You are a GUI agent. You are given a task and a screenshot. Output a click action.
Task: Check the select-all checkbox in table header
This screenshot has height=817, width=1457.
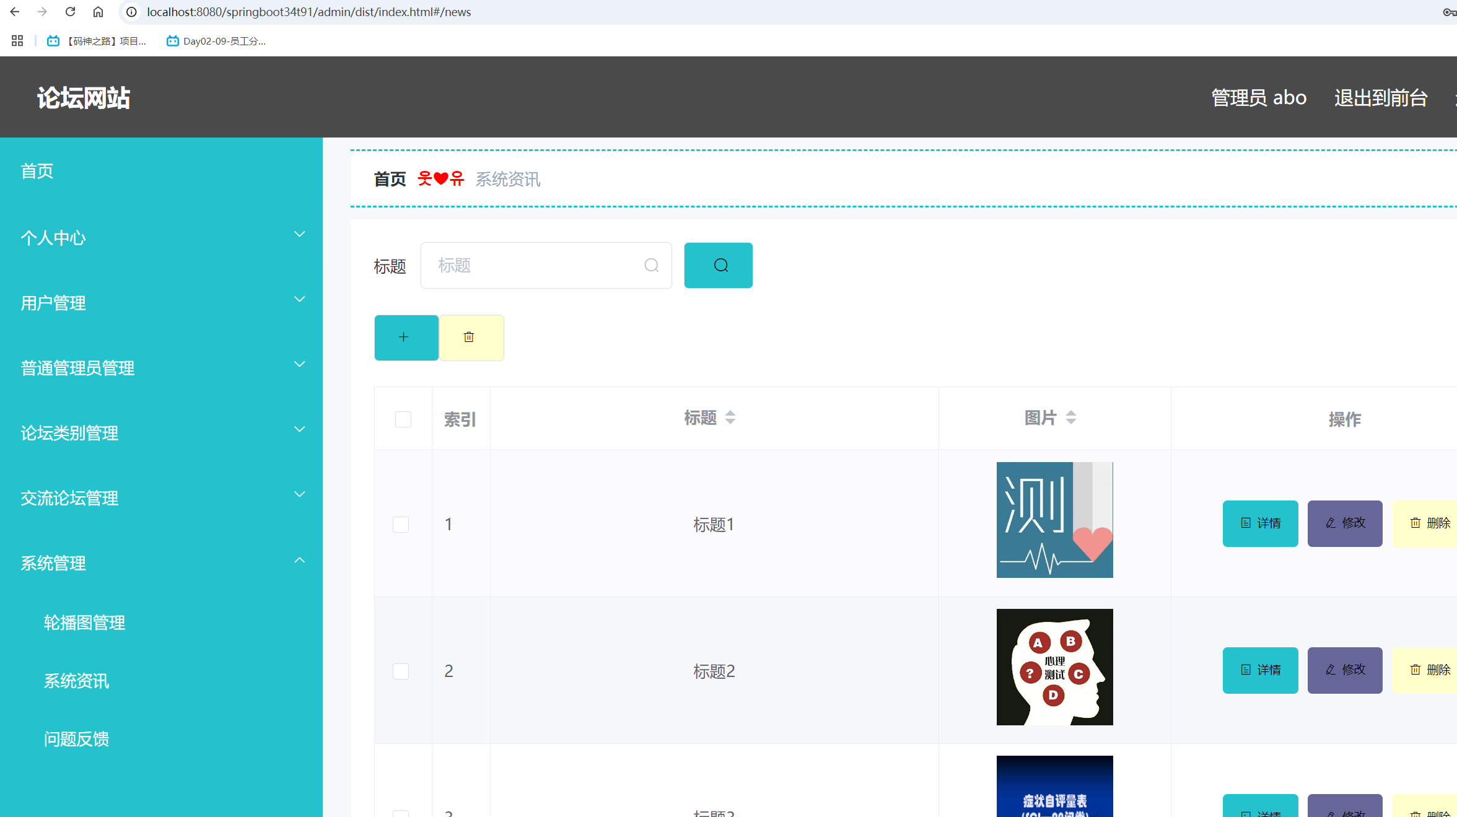(x=403, y=419)
